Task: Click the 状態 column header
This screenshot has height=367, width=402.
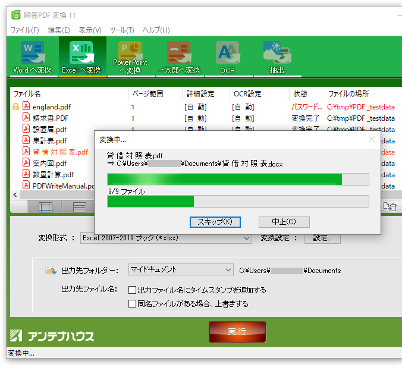Action: tap(307, 94)
